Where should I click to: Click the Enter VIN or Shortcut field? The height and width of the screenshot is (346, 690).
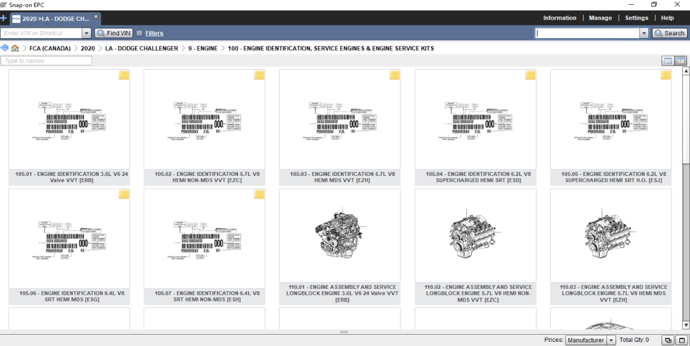42,33
